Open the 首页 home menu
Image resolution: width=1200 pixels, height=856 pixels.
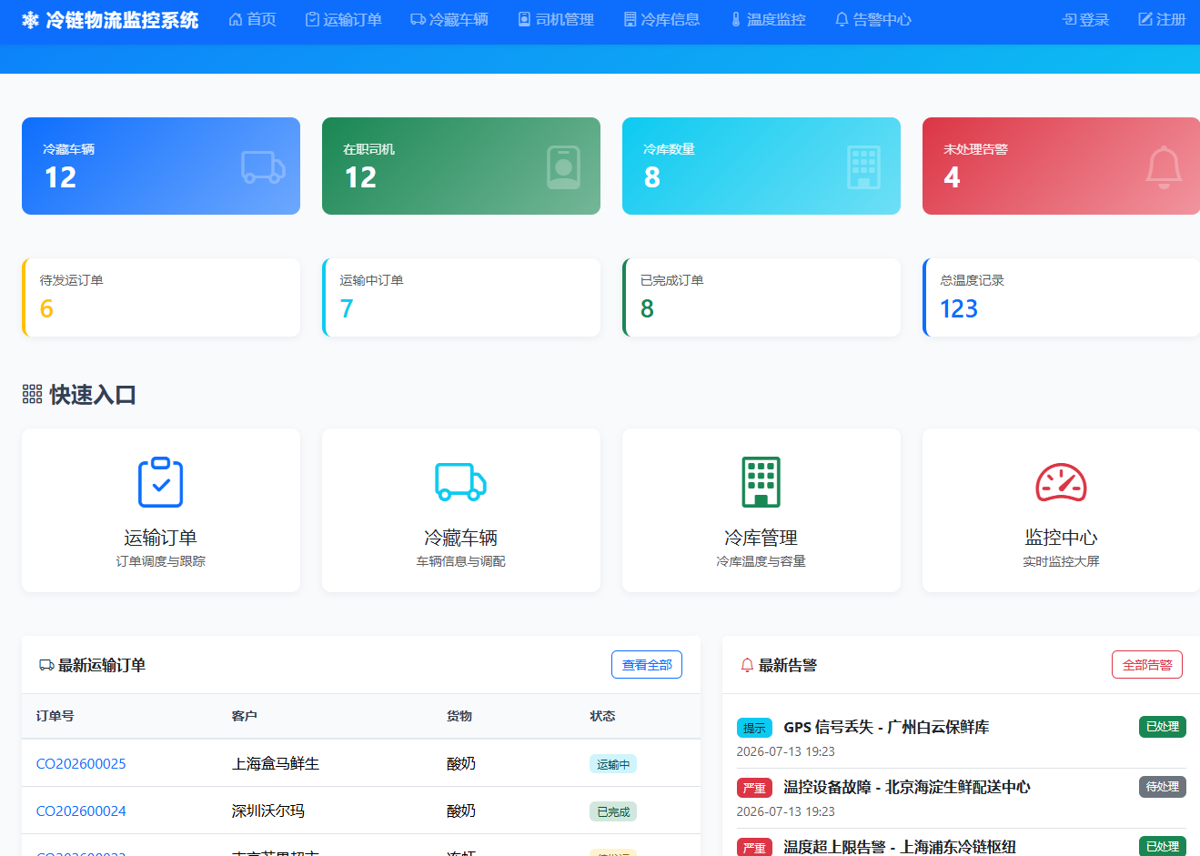252,19
